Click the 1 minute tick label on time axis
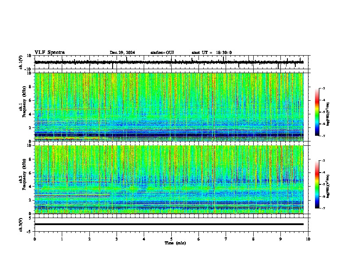This screenshot has width=347, height=268. point(62,239)
